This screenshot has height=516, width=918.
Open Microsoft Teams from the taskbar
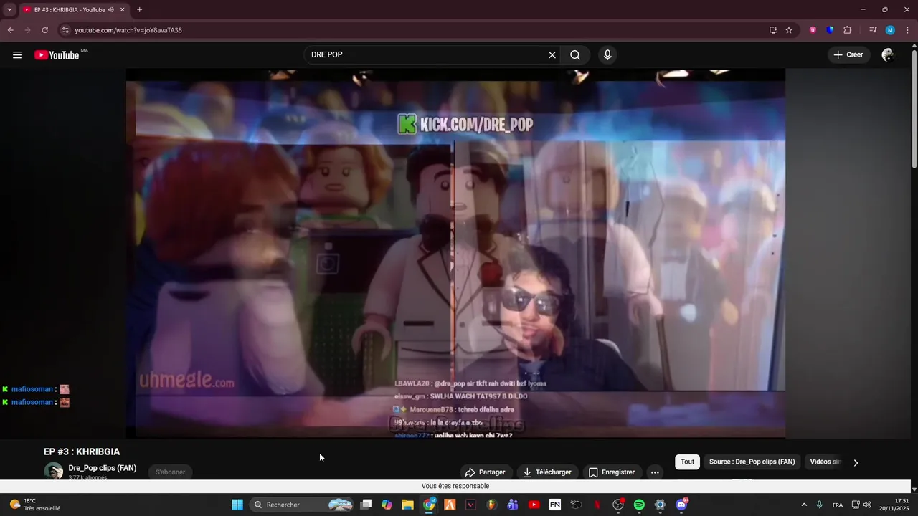[x=513, y=505]
